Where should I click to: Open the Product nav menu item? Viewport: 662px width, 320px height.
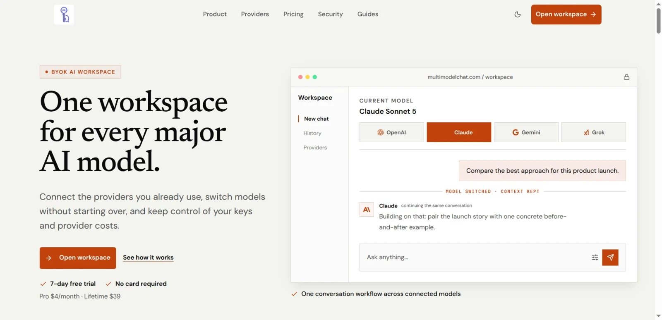215,14
